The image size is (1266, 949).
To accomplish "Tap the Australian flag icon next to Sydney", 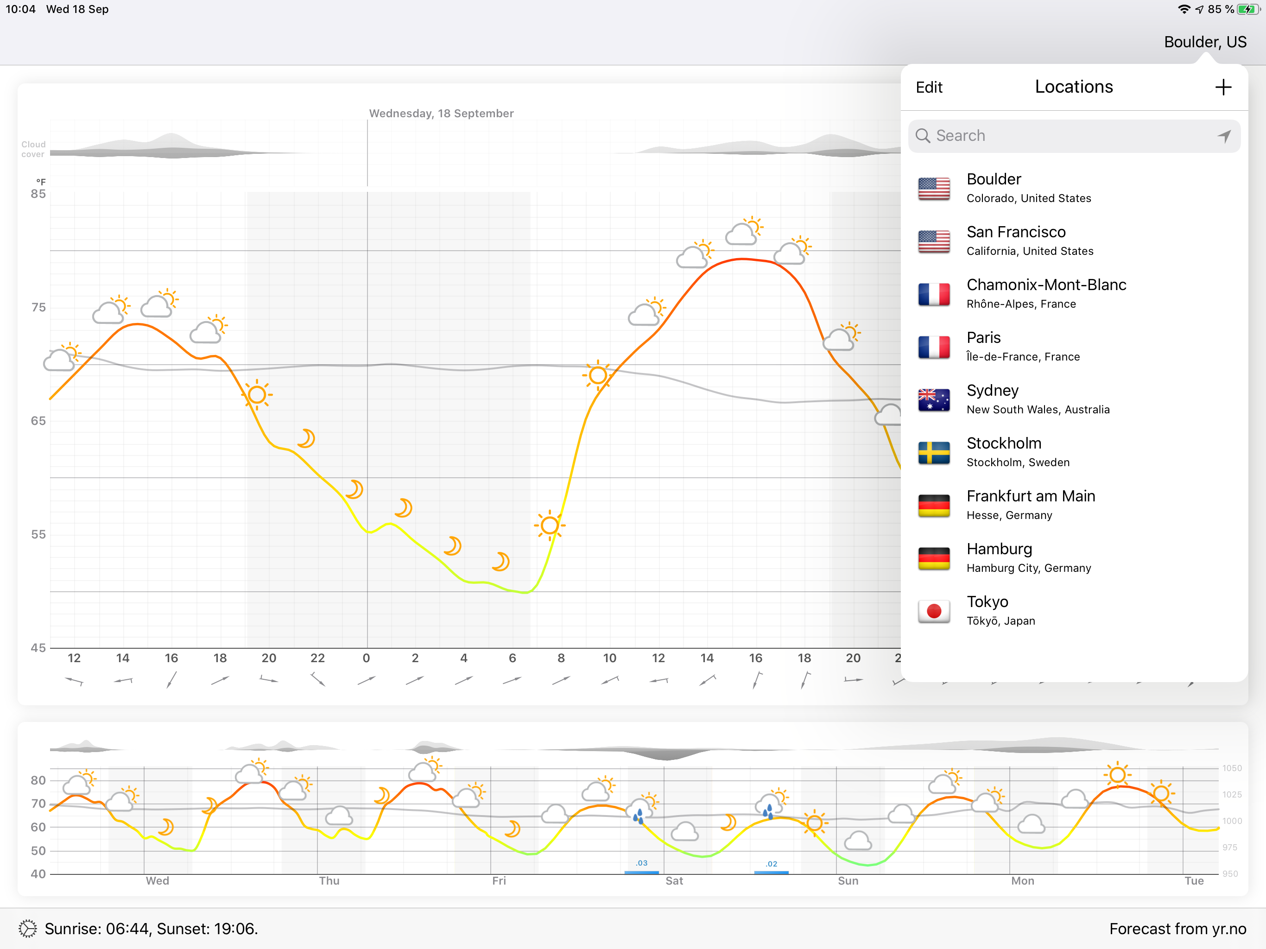I will 933,399.
